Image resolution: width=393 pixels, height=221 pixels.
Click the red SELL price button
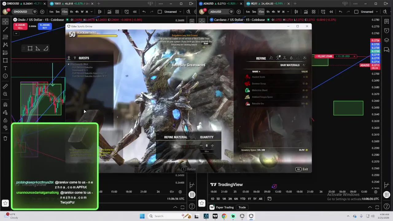(20, 26)
